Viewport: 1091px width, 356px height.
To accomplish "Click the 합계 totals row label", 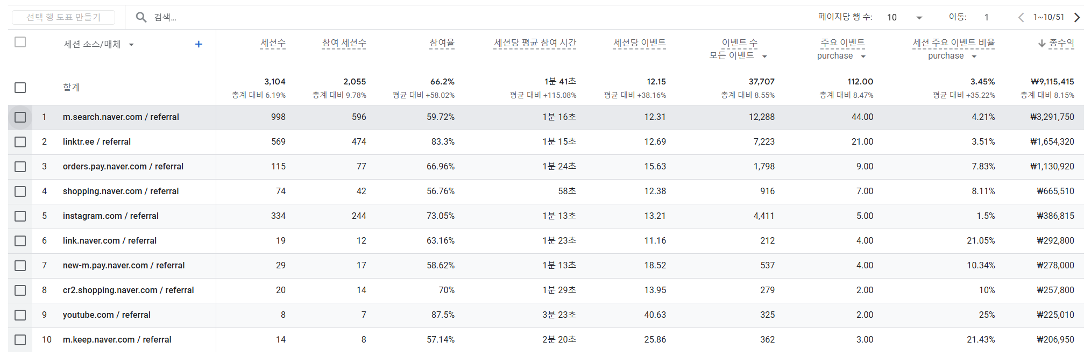I will (72, 87).
